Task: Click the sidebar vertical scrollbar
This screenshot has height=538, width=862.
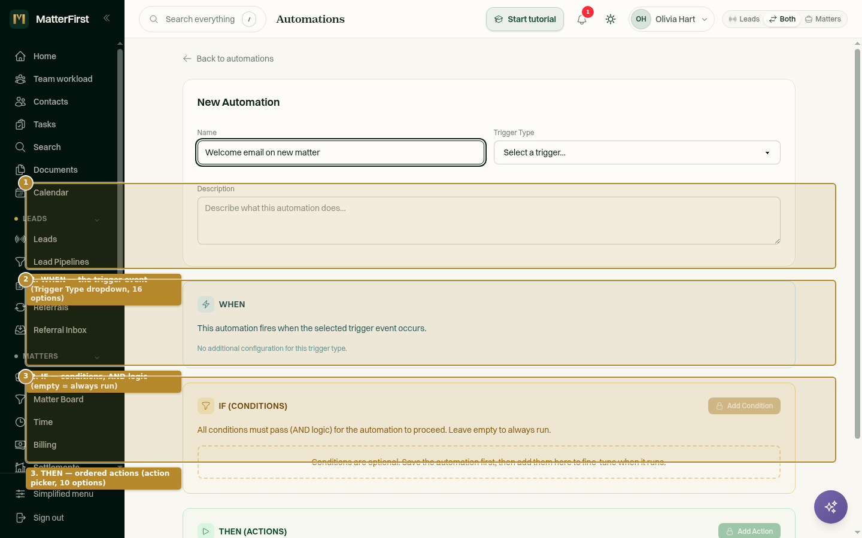Action: (x=120, y=161)
